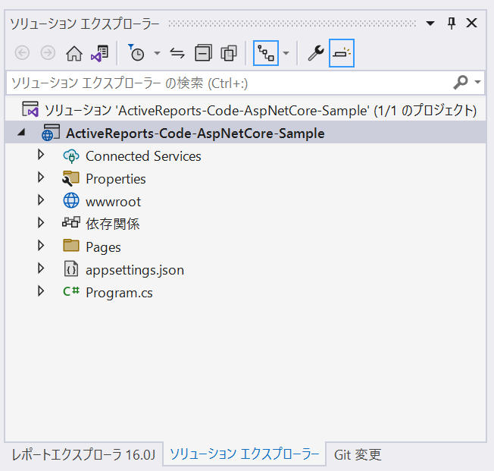This screenshot has width=494, height=471.
Task: Switch to Git 変更 tab
Action: [x=358, y=454]
